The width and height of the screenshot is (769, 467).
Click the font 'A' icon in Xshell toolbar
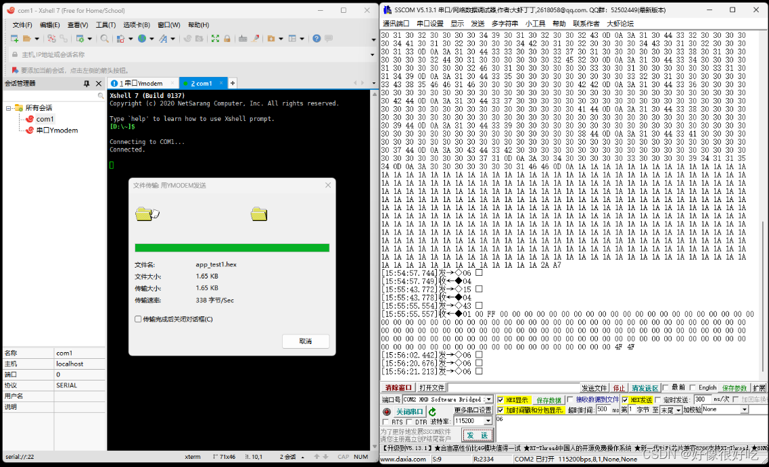point(163,39)
